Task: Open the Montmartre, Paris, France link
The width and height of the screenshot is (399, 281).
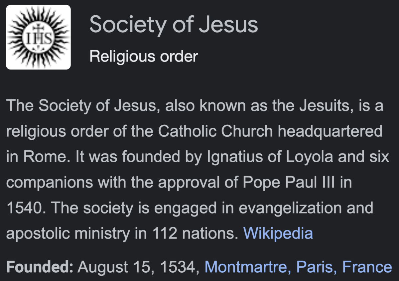Action: point(298,267)
